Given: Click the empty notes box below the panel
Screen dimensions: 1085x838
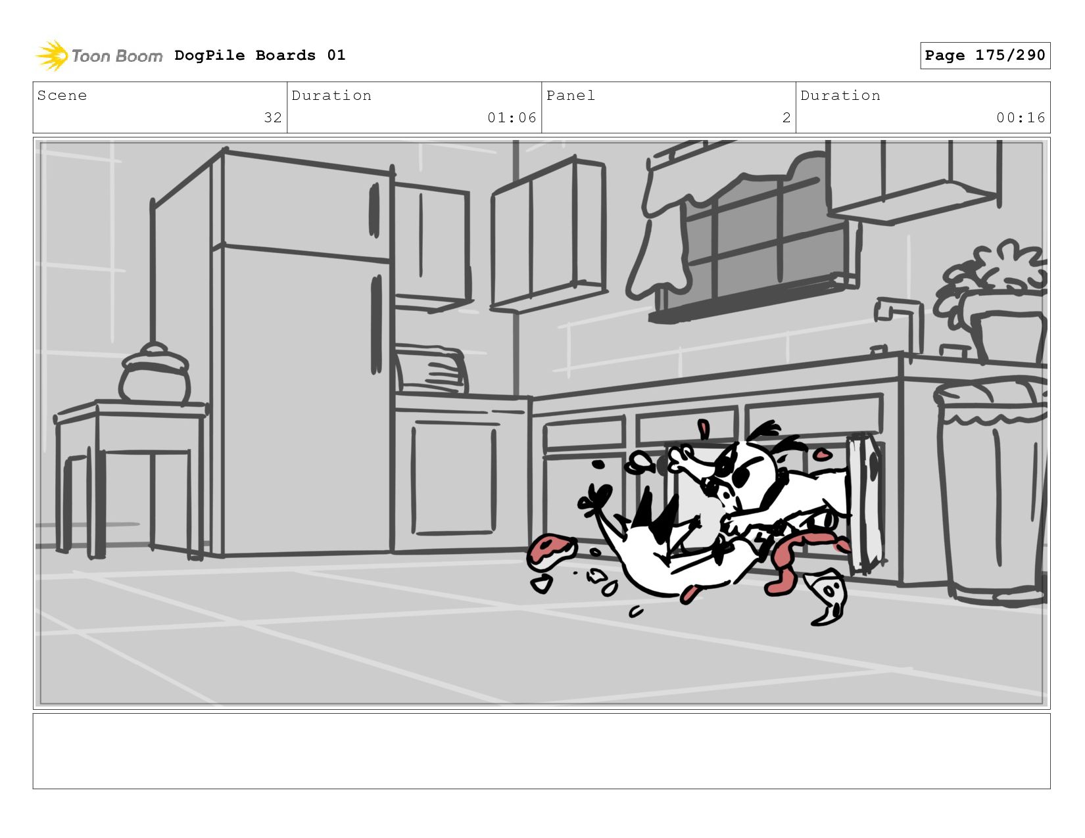Looking at the screenshot, I should tap(542, 751).
